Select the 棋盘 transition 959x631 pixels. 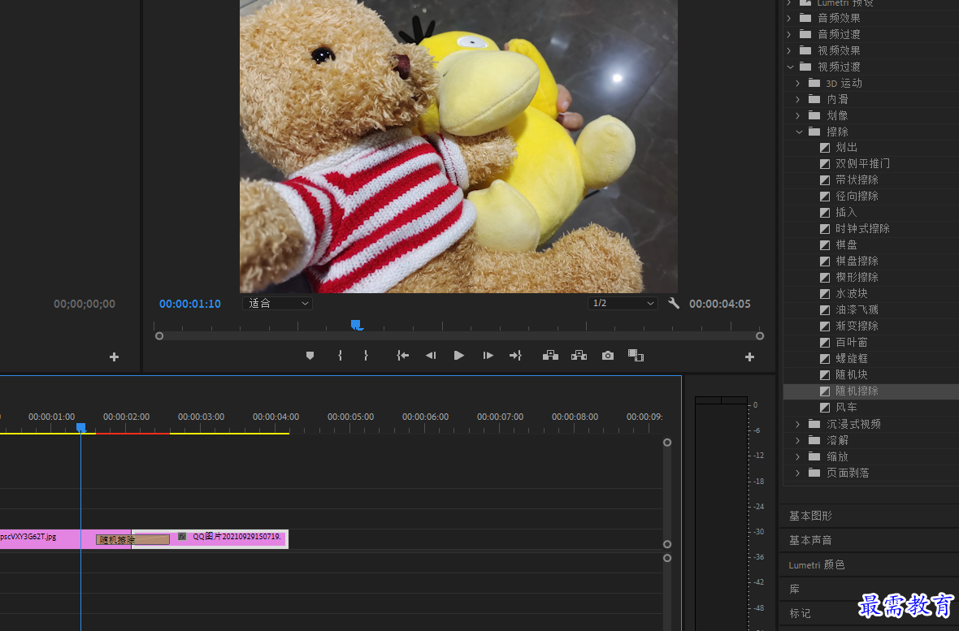pos(846,244)
